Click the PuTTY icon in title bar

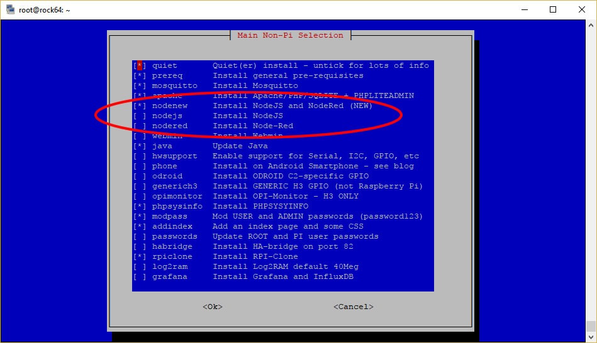pos(10,9)
